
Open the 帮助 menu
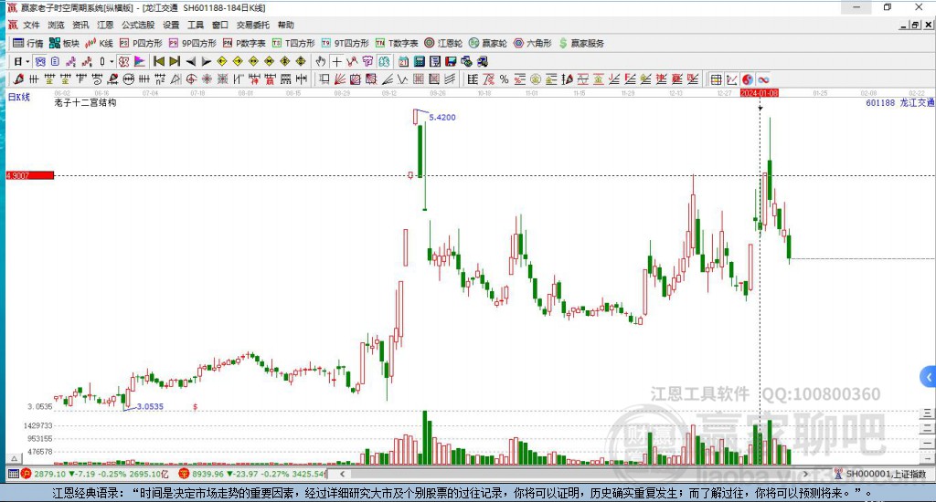point(286,25)
